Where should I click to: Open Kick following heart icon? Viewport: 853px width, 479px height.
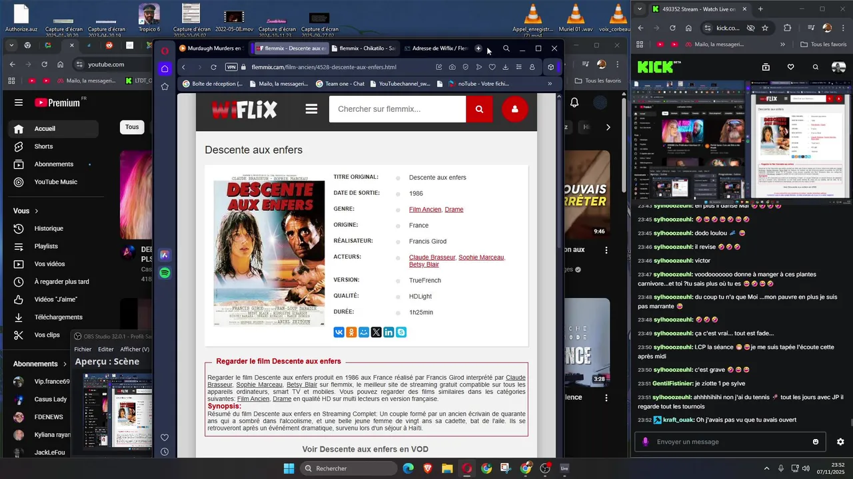point(790,67)
